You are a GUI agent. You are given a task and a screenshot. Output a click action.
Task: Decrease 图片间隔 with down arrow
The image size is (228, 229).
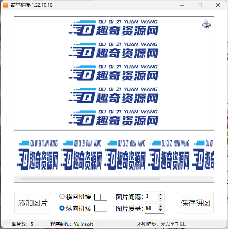(x=160, y=199)
